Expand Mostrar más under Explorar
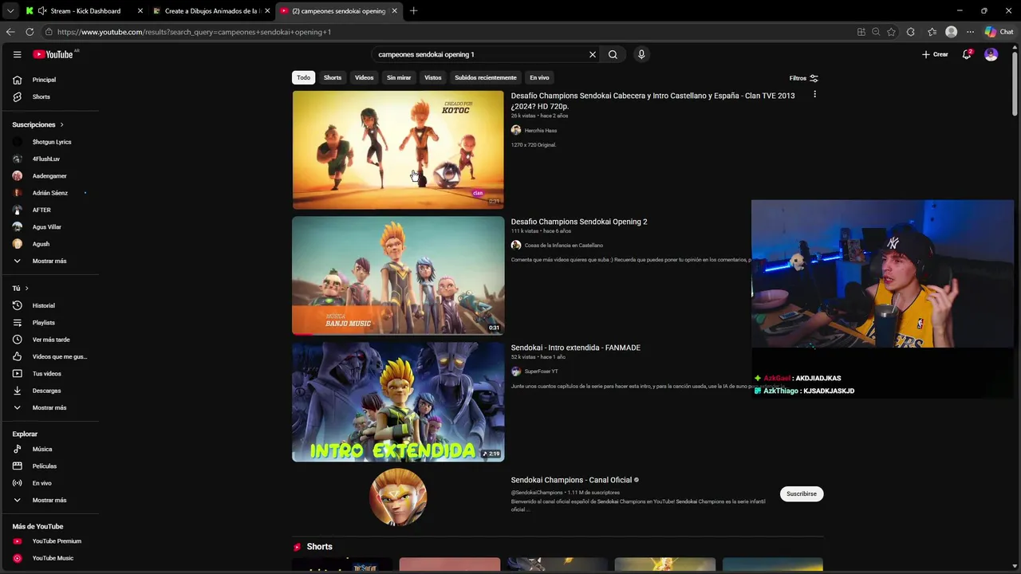Viewport: 1021px width, 574px height. coord(50,500)
